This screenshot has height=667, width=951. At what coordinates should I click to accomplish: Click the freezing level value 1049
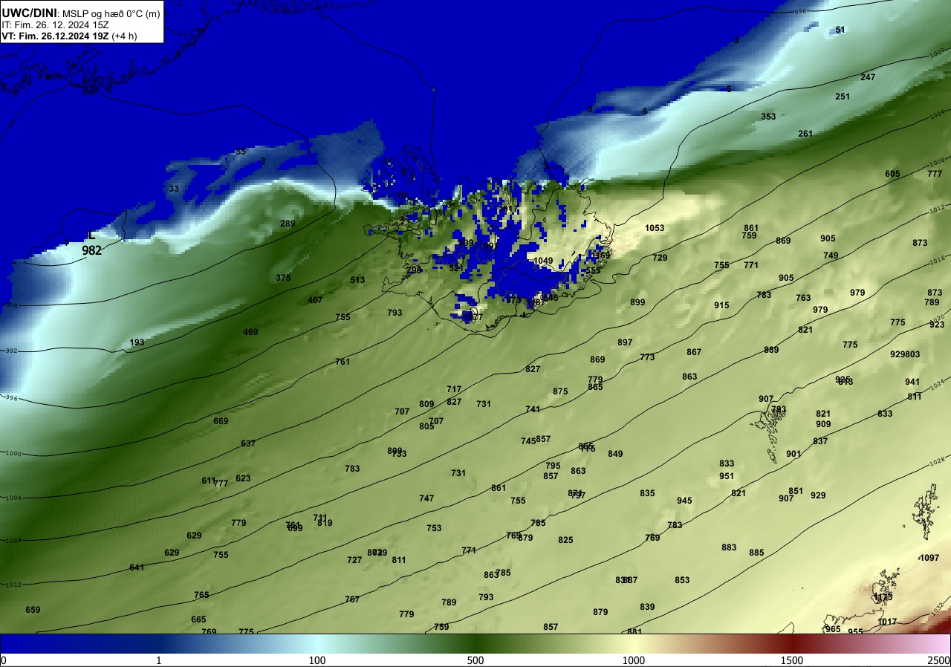543,261
